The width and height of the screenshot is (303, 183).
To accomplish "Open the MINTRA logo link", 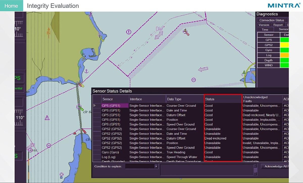I will [x=284, y=5].
